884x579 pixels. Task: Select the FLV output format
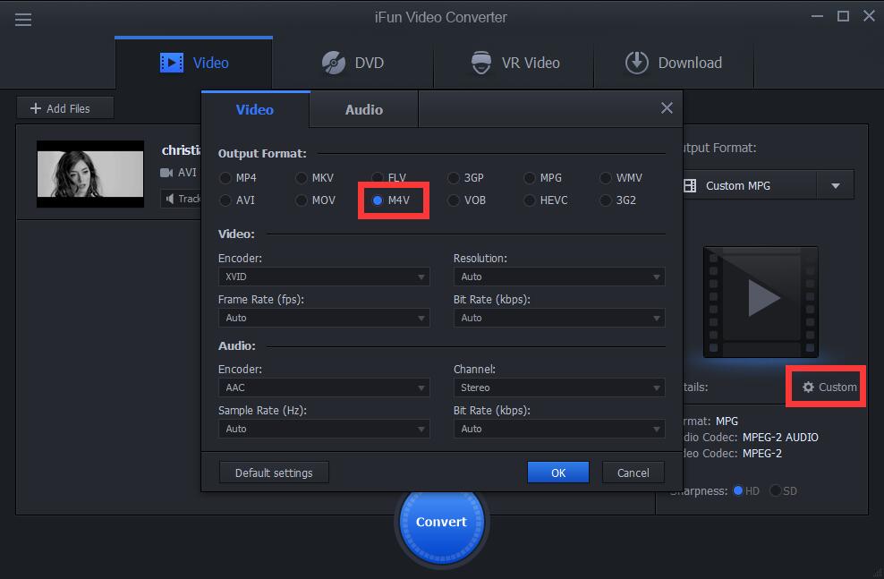[x=389, y=178]
